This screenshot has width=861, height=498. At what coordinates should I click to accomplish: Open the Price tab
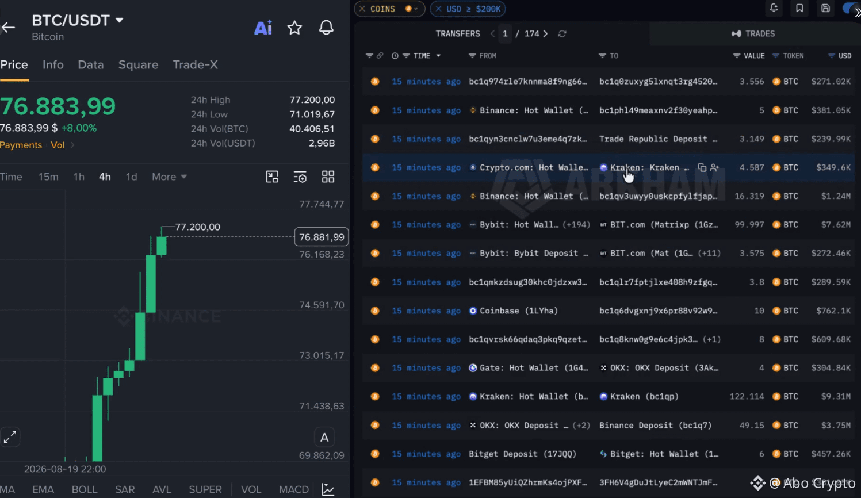coord(14,64)
